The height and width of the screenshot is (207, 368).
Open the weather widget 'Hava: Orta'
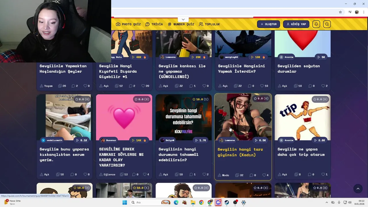(x=12, y=202)
